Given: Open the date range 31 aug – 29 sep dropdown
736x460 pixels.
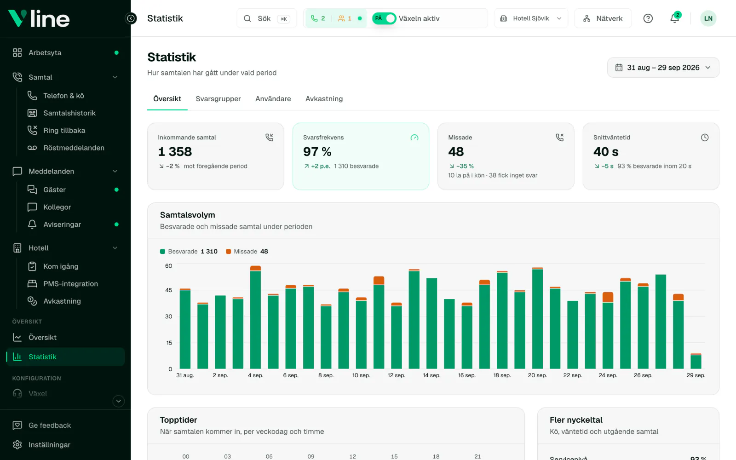Looking at the screenshot, I should 663,68.
